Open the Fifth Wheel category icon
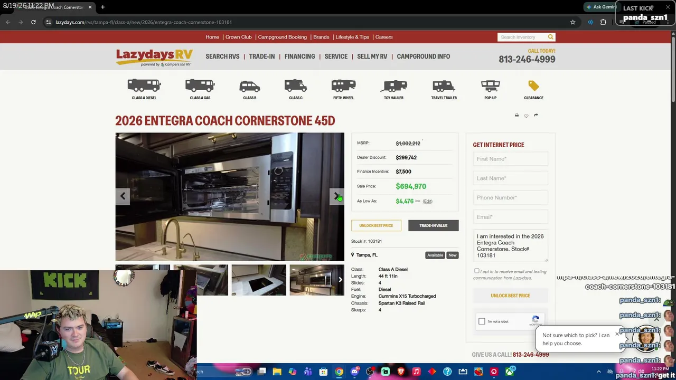 coord(343,85)
